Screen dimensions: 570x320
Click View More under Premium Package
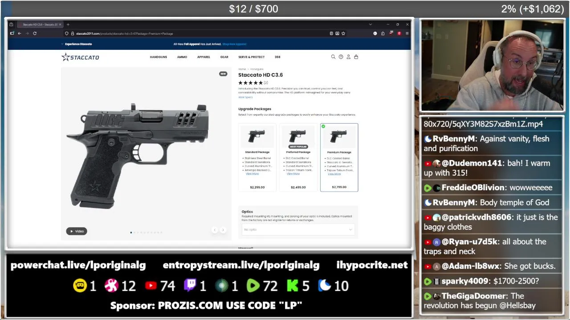pyautogui.click(x=334, y=174)
